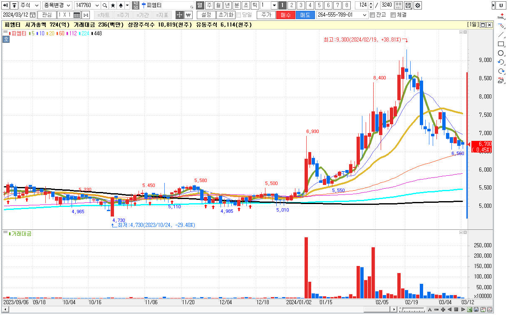Expand the arrow dropdown after the spade icon
The image size is (508, 315).
tap(127, 5)
